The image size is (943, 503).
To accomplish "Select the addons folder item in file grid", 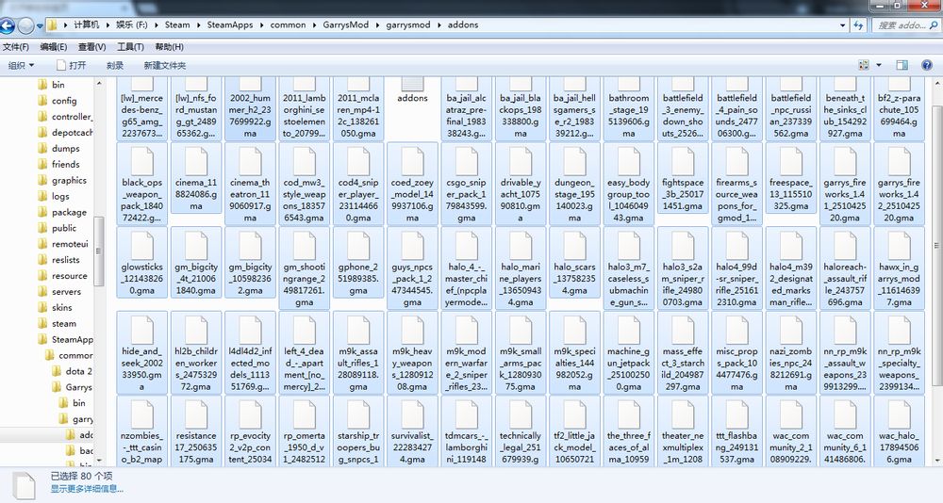I will [x=413, y=90].
